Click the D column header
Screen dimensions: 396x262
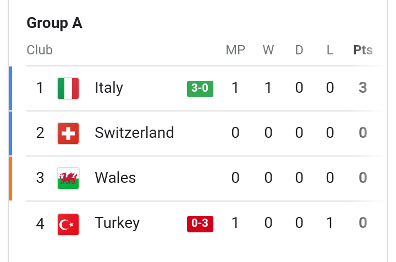click(x=299, y=50)
